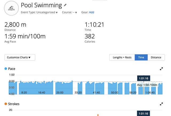
Task: Click the 2,800 m Distance value
Action: [x=15, y=25]
